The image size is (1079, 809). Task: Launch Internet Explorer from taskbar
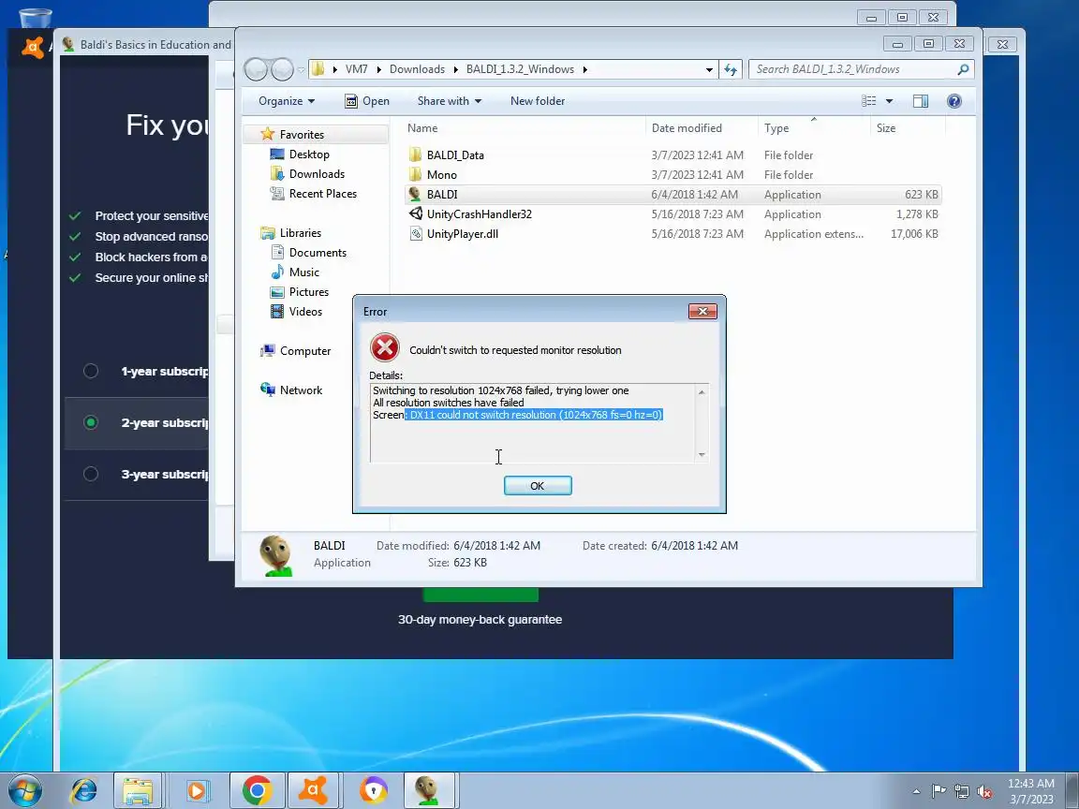tap(84, 791)
